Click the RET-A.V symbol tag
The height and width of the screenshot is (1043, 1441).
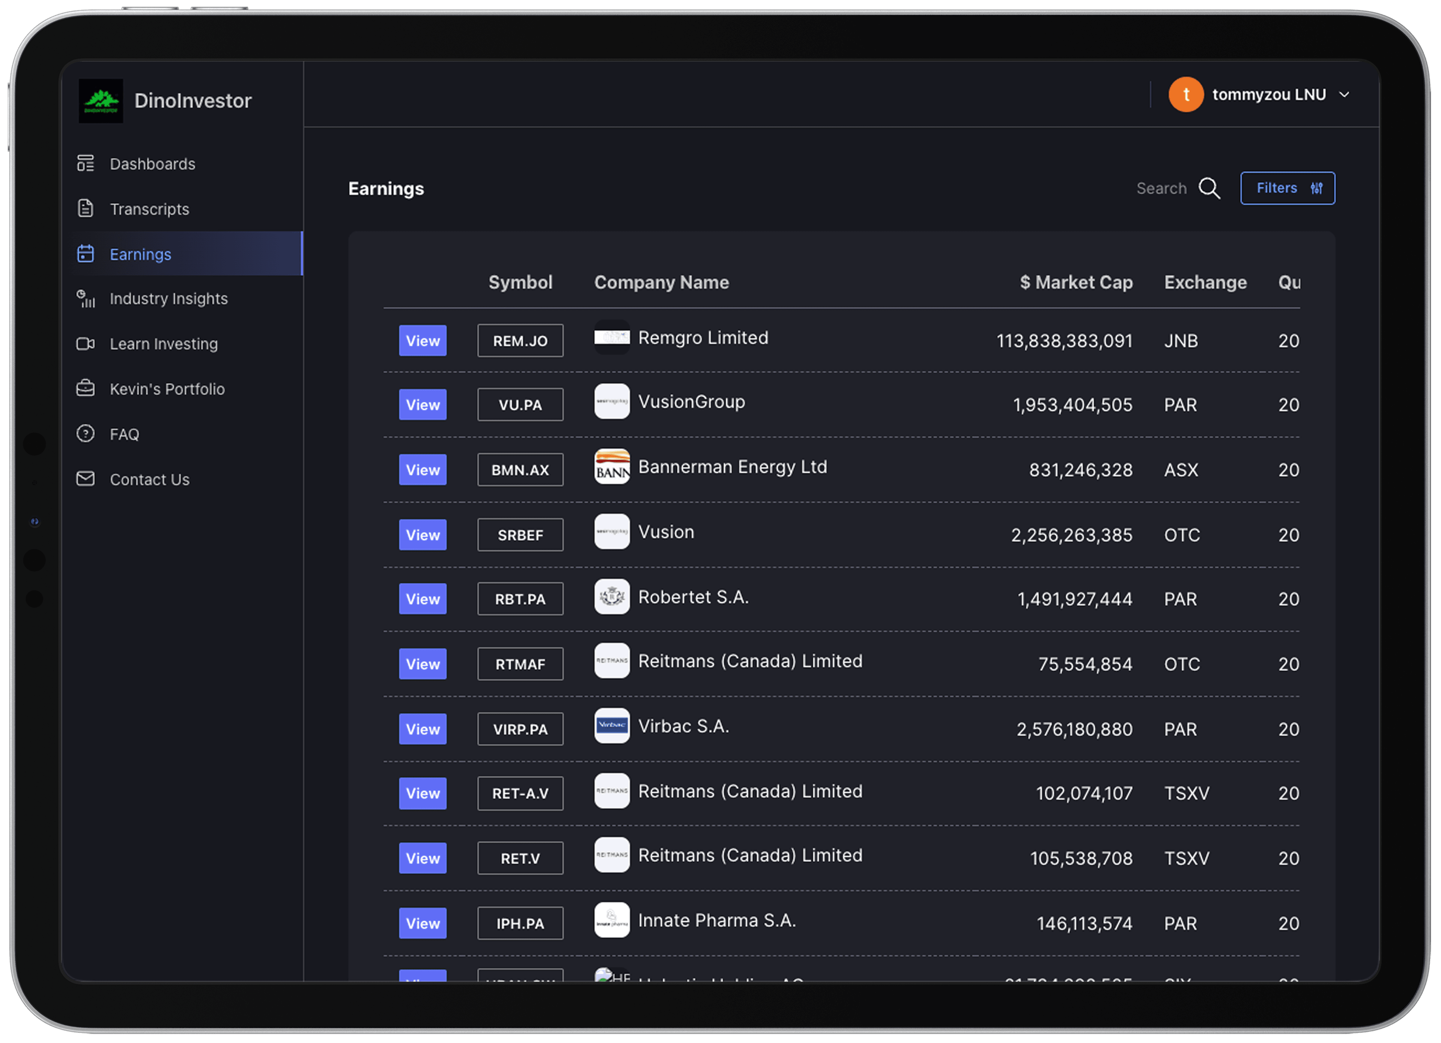pyautogui.click(x=520, y=794)
